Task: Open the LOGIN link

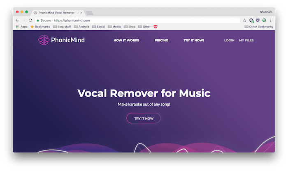Action: point(229,40)
